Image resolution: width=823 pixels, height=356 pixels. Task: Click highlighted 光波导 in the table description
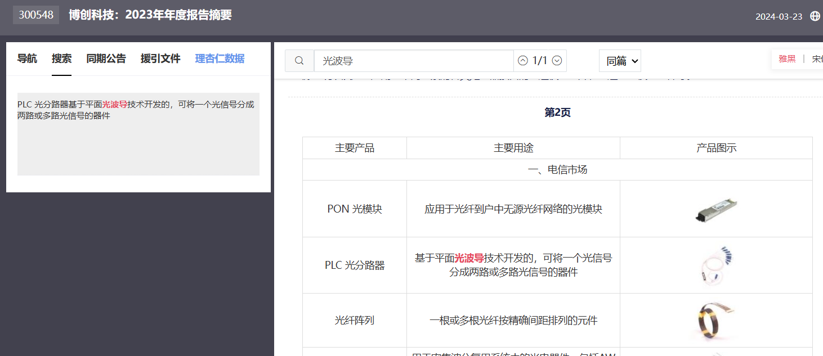coord(469,258)
